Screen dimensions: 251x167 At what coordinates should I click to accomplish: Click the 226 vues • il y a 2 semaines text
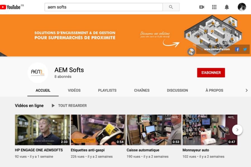(x=91, y=157)
